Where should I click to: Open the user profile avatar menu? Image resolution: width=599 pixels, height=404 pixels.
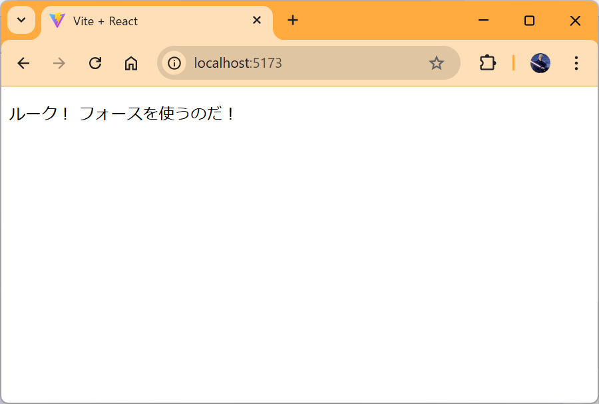point(540,63)
